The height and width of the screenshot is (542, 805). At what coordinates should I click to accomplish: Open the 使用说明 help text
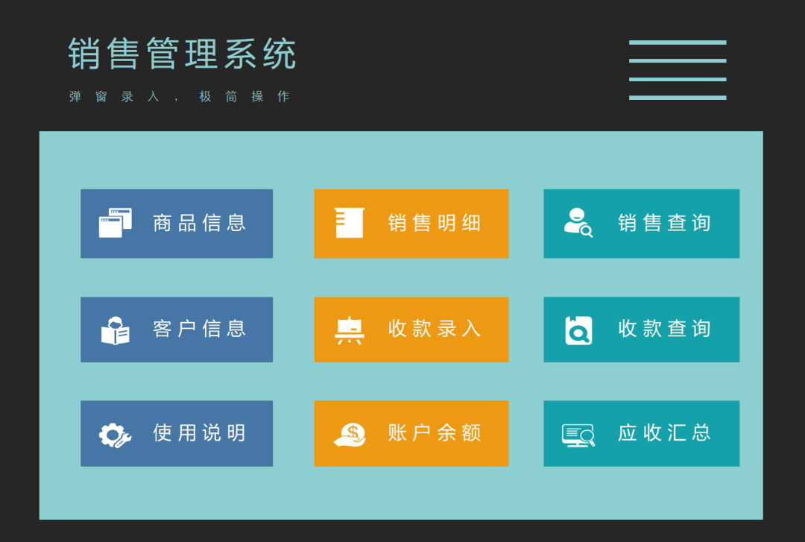[200, 433]
